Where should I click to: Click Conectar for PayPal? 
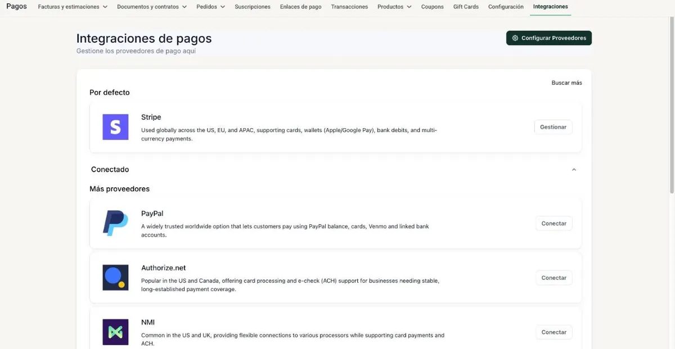pyautogui.click(x=554, y=223)
